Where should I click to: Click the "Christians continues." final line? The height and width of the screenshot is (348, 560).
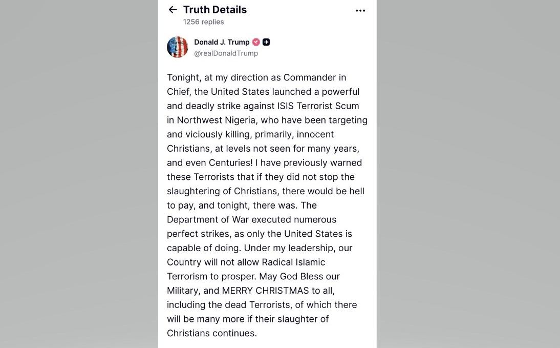211,333
